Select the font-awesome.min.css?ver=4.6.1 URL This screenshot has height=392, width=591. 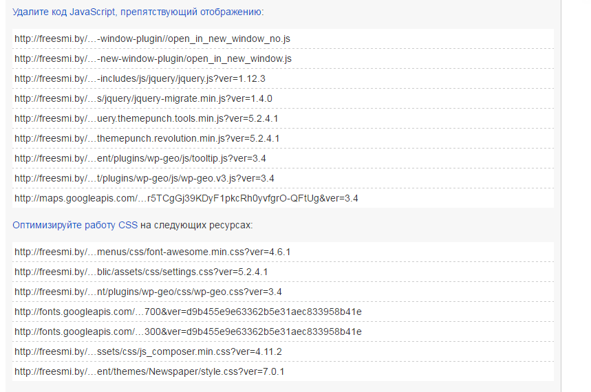152,252
